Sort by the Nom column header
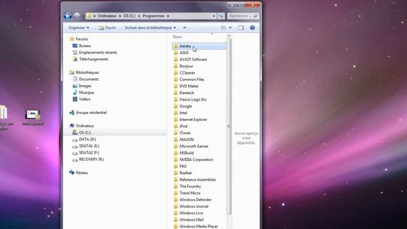This screenshot has width=407, height=229. (x=177, y=37)
